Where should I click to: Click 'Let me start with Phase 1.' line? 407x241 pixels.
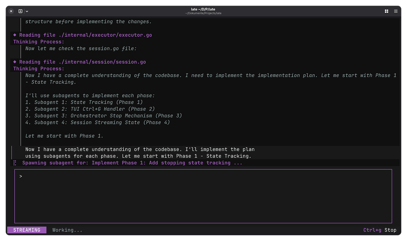pos(64,136)
